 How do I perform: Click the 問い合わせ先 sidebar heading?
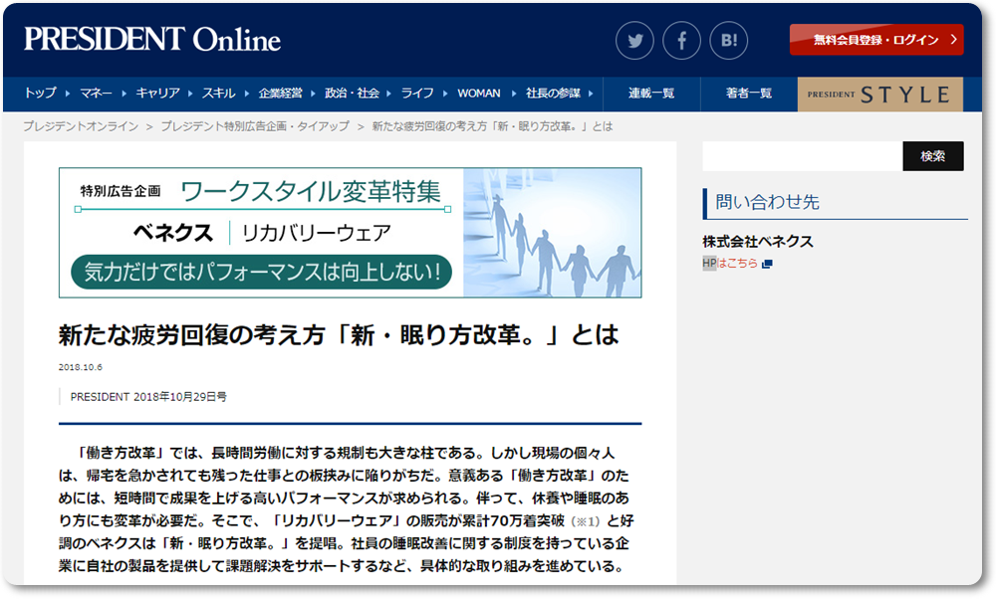[x=767, y=202]
